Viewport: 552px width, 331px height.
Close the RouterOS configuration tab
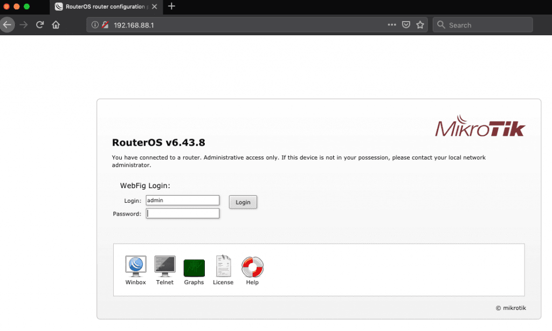[x=154, y=6]
